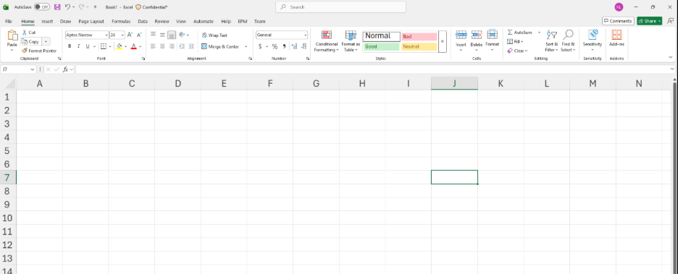This screenshot has height=274, width=678.
Task: Click the Decrease Decimal icon
Action: [x=304, y=46]
